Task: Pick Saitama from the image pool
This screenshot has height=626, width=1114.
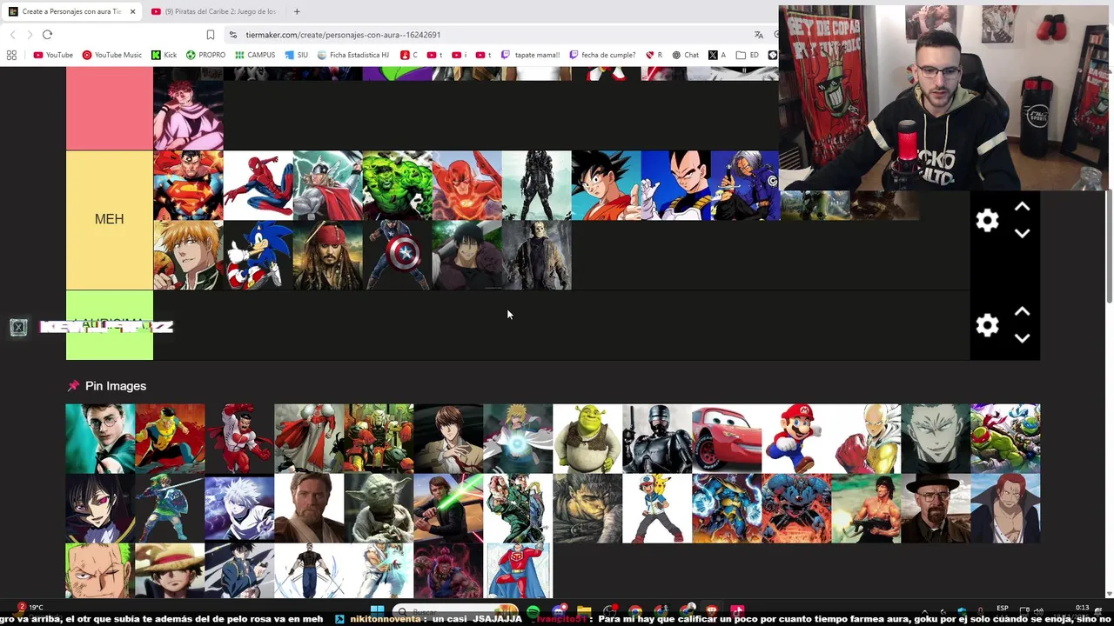Action: click(866, 438)
